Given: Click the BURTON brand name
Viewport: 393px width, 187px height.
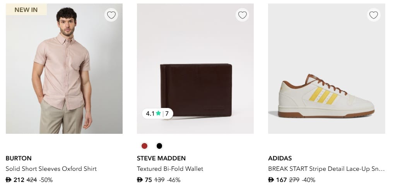Looking at the screenshot, I should coord(19,158).
